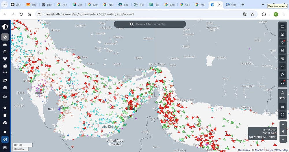Click the sign-in arrow icon
This screenshot has width=289, height=152.
pos(5,140)
